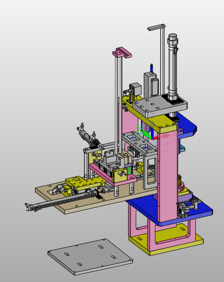Click the tall pink vertical column
224x282 pixels.
(x=167, y=176)
